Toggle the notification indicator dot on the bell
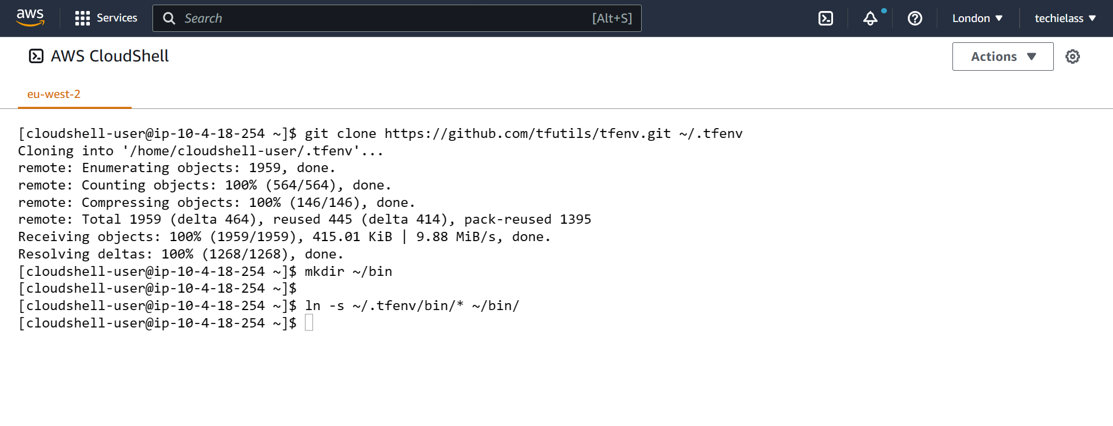The height and width of the screenshot is (426, 1113). tap(883, 10)
